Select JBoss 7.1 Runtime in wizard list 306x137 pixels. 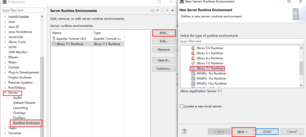click(210, 68)
